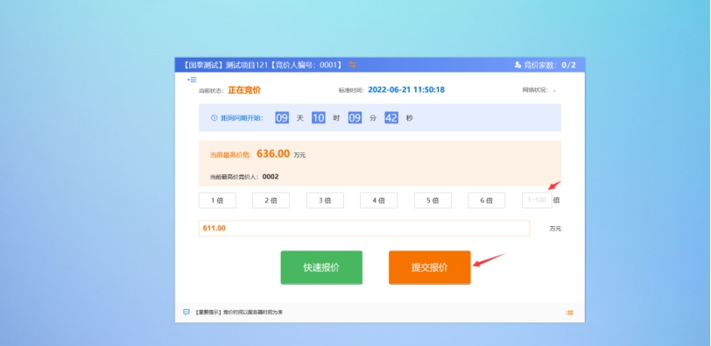Click the orange swap icon in title bar
The height and width of the screenshot is (346, 711).
coord(352,65)
